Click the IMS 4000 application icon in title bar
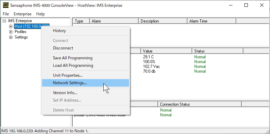 6,5
